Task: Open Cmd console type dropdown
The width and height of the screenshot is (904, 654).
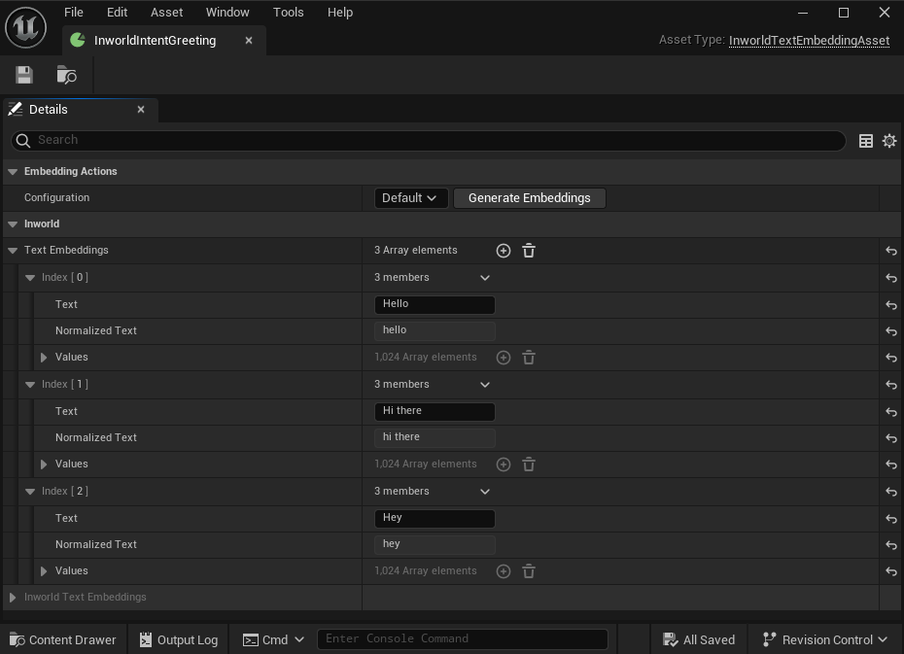Action: (273, 639)
